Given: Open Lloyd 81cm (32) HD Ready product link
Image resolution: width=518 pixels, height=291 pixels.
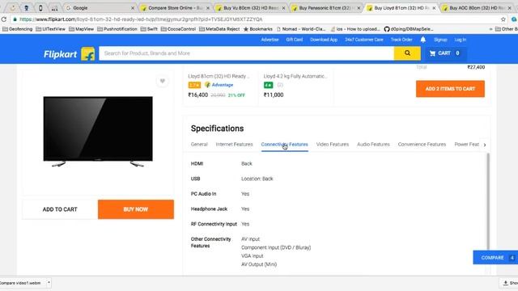Looking at the screenshot, I should pos(219,76).
